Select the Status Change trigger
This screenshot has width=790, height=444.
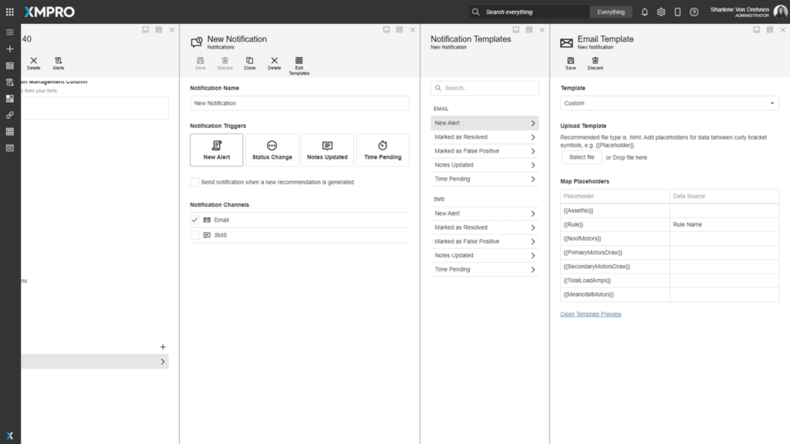click(x=272, y=150)
